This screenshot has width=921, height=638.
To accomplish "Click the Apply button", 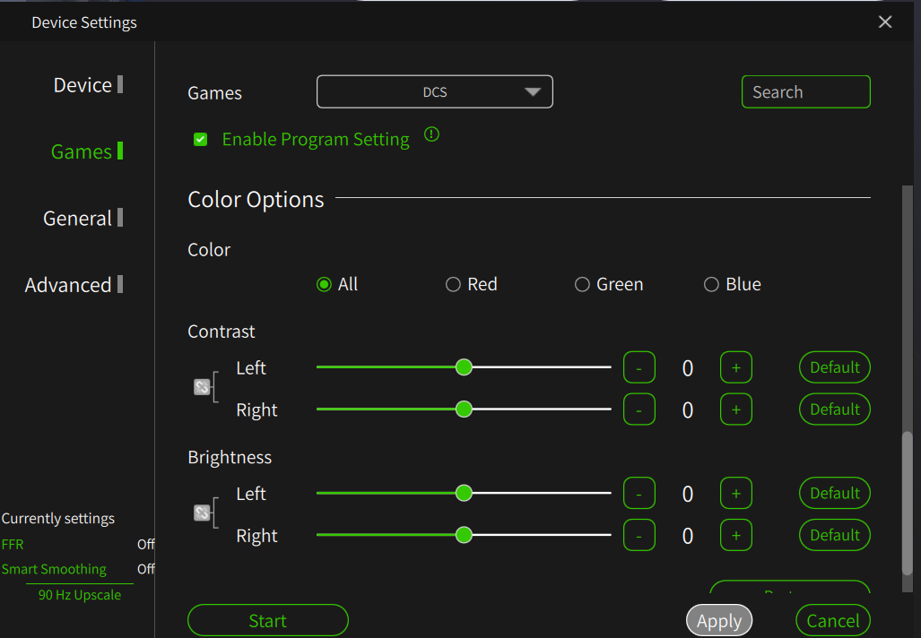I will tap(719, 621).
